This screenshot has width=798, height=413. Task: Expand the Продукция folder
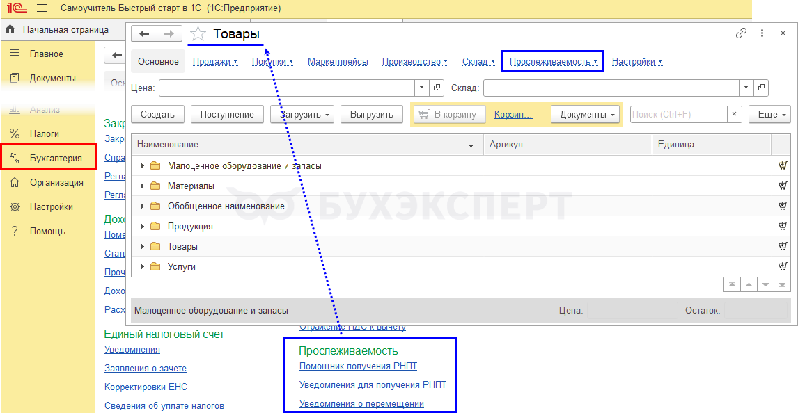(143, 226)
